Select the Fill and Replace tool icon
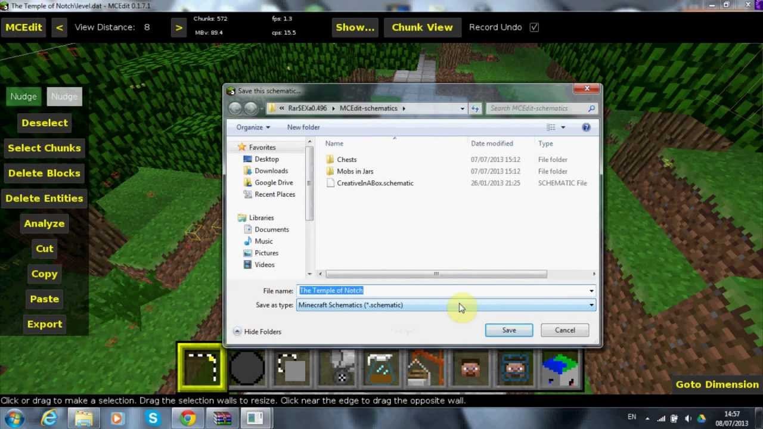The image size is (763, 429). pyautogui.click(x=337, y=368)
